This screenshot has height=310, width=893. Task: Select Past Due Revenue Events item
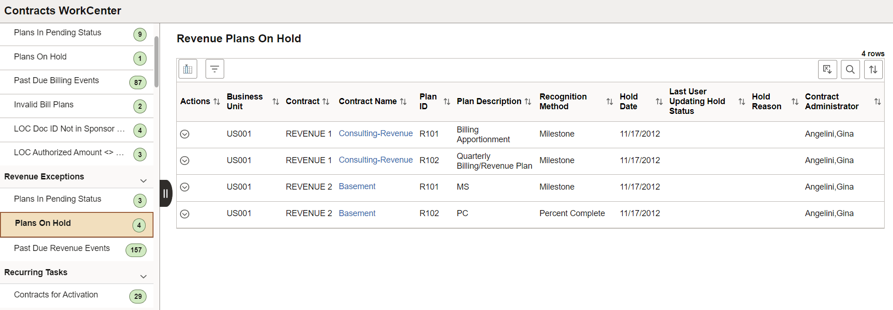(62, 249)
